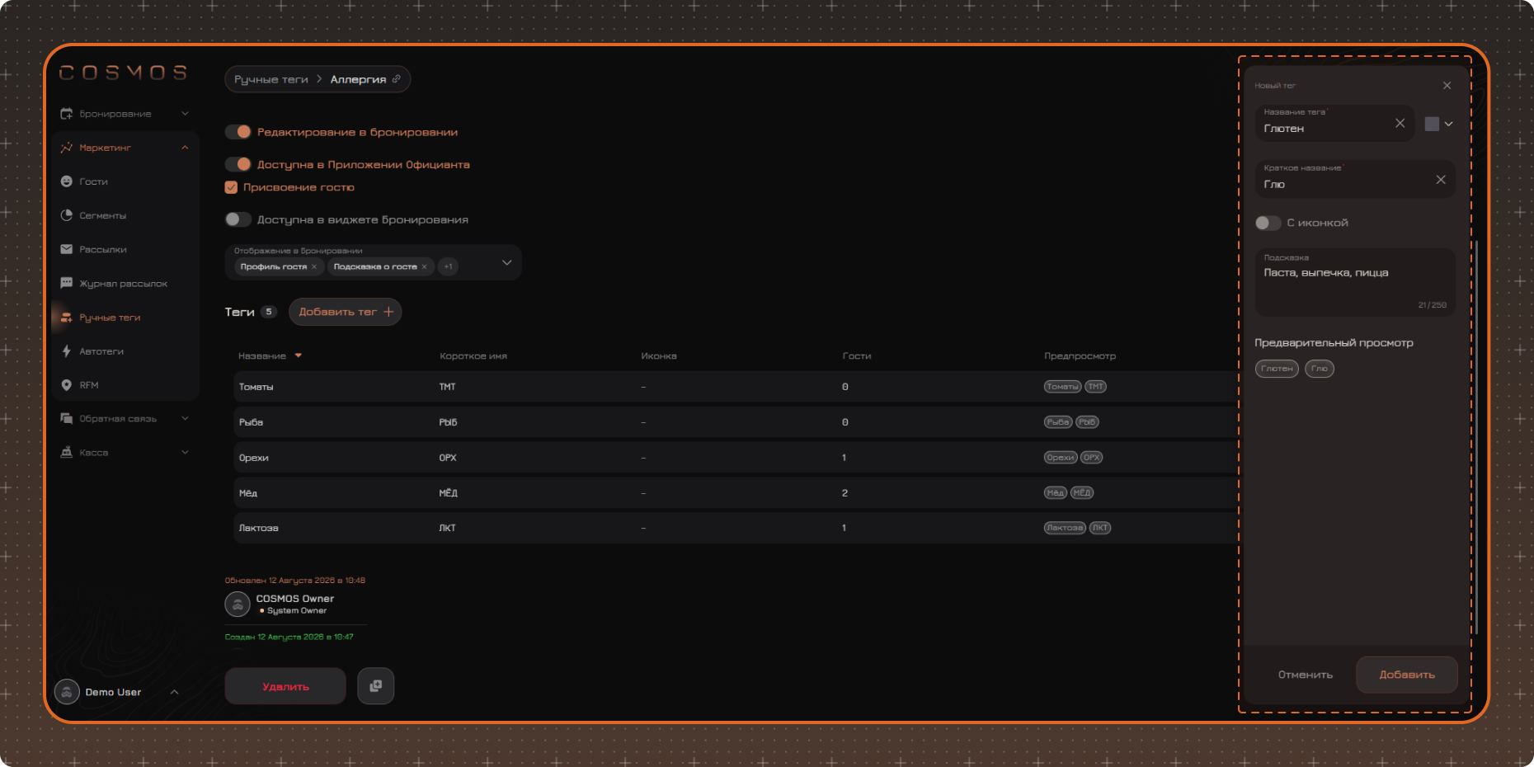Click the duplicate icon next to Удалить
Image resolution: width=1534 pixels, height=767 pixels.
pyautogui.click(x=375, y=686)
